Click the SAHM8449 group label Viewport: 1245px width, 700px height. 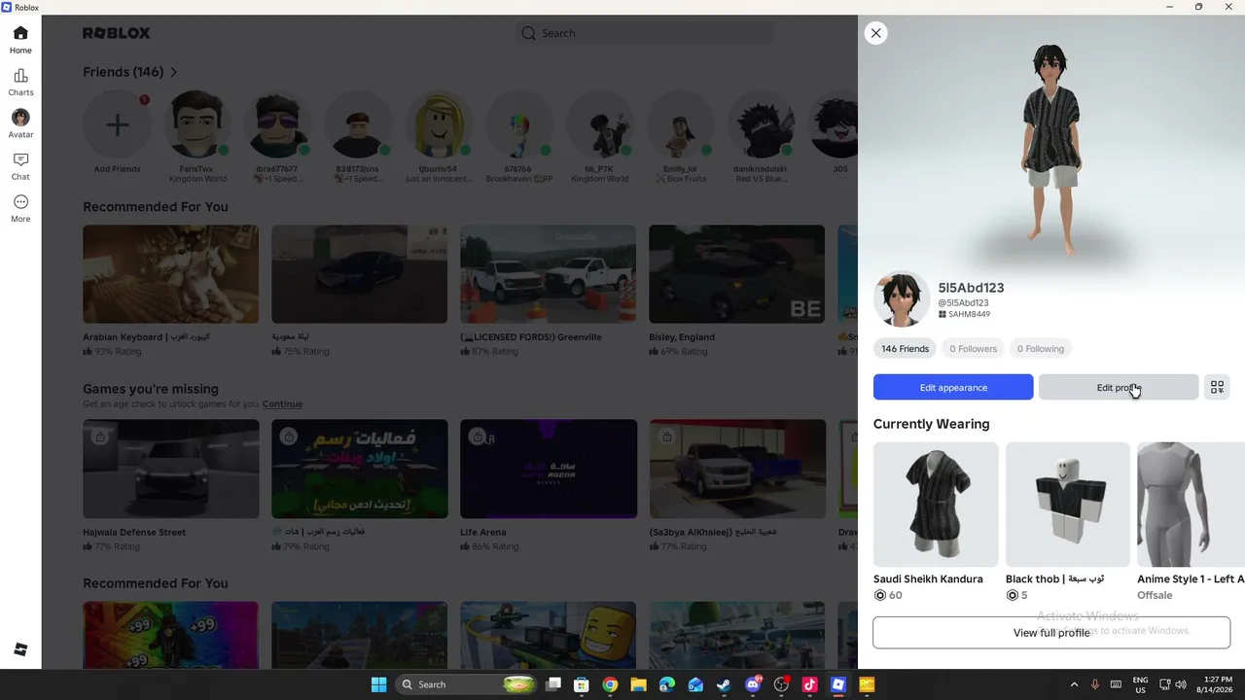(x=964, y=315)
